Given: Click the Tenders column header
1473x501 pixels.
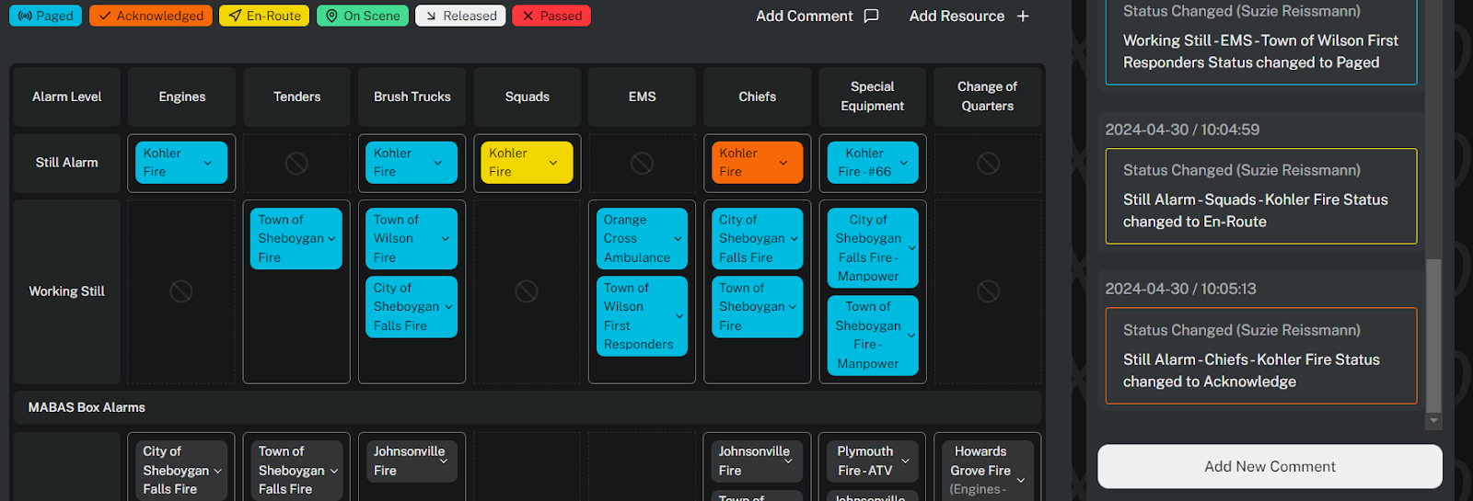Looking at the screenshot, I should click(296, 97).
